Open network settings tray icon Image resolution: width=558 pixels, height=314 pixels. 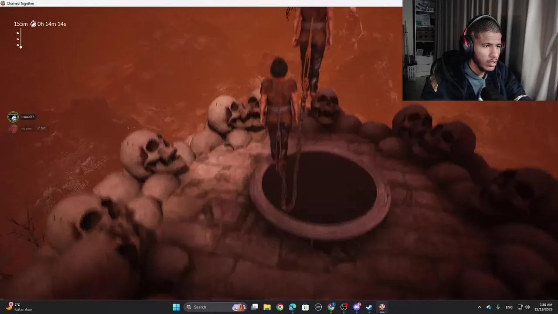tap(520, 307)
